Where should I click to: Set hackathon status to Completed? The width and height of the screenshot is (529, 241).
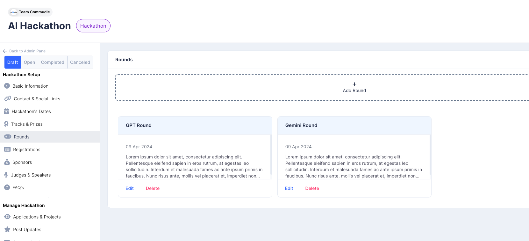click(53, 62)
